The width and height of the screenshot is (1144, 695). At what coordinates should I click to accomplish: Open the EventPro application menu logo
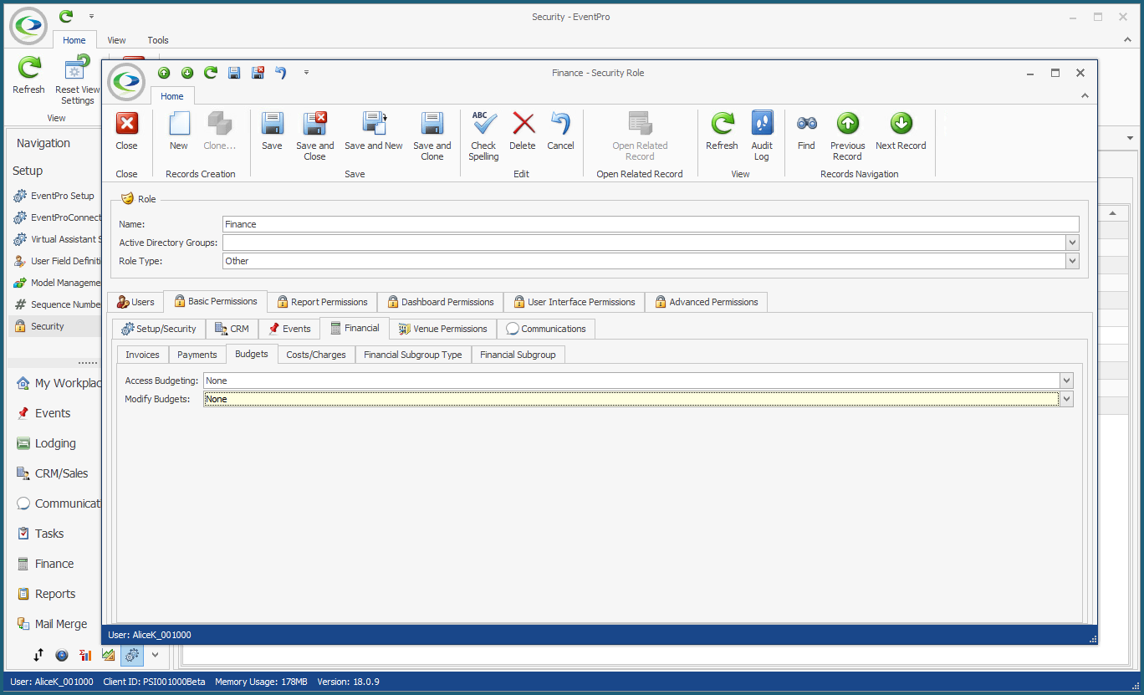tap(28, 25)
